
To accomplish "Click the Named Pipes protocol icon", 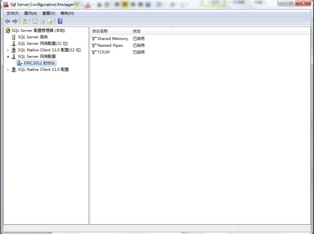I will click(94, 45).
